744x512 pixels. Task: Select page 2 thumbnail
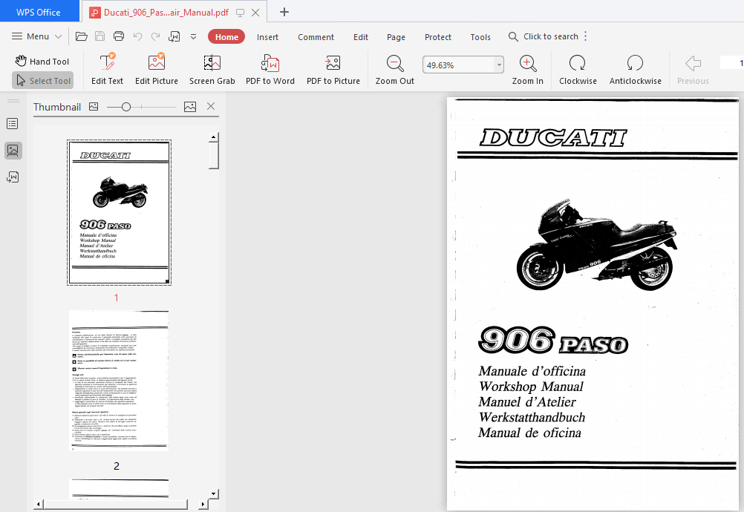coord(119,380)
